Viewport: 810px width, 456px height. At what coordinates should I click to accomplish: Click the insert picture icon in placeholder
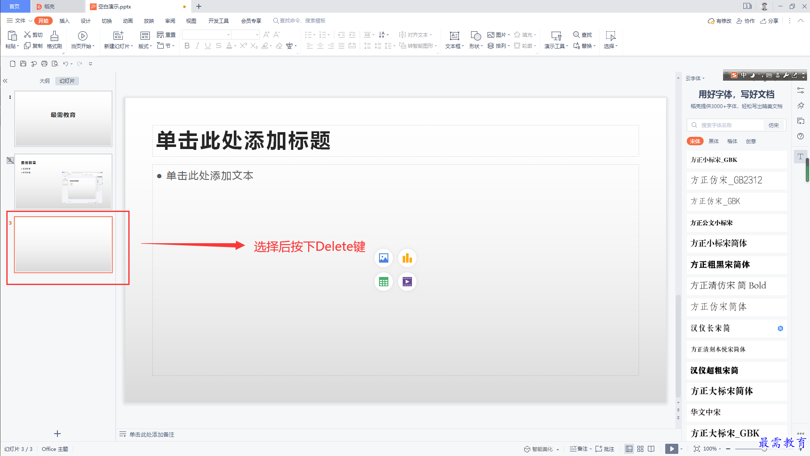[x=384, y=258]
